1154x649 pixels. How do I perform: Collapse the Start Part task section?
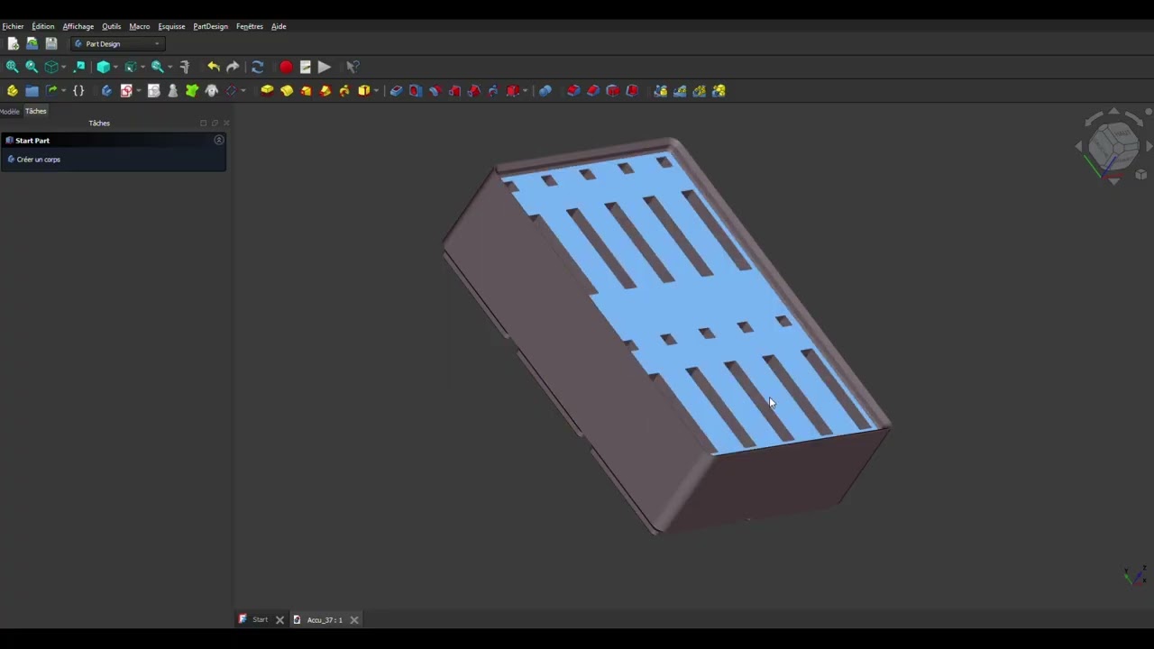click(x=219, y=140)
